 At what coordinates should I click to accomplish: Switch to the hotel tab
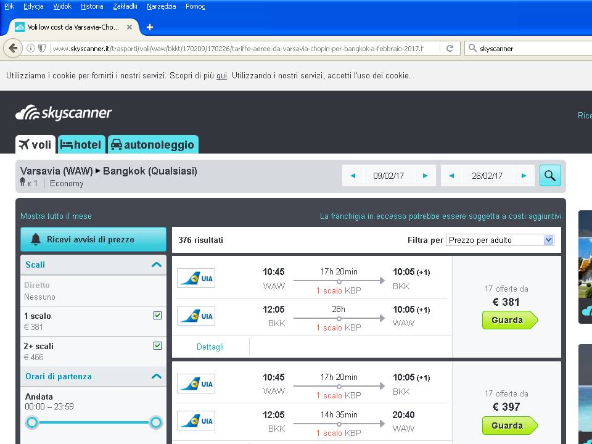click(x=81, y=144)
